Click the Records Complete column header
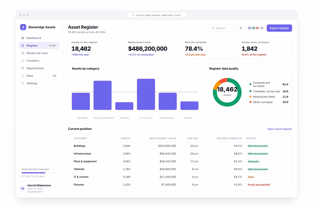Screen dimensions: 313x208 pyautogui.click(x=229, y=138)
